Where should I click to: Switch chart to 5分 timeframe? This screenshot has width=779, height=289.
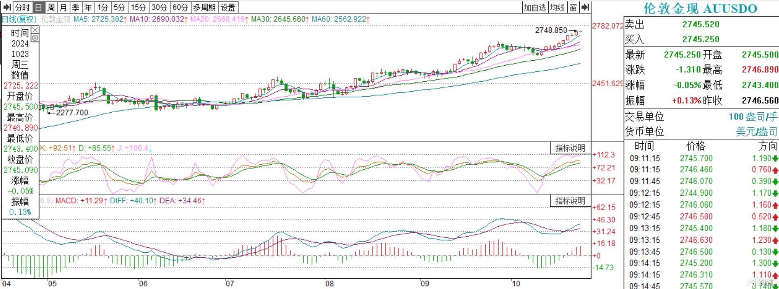[x=119, y=7]
